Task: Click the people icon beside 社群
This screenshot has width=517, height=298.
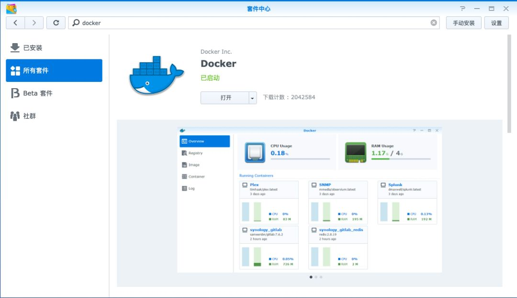Action: pyautogui.click(x=15, y=116)
